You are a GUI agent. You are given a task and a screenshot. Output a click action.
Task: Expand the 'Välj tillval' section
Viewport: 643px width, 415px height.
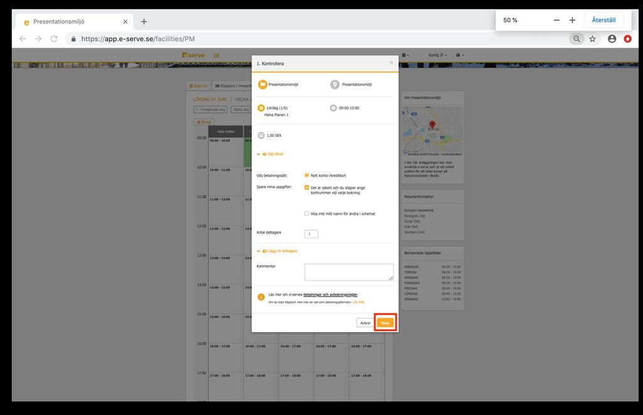tap(270, 154)
